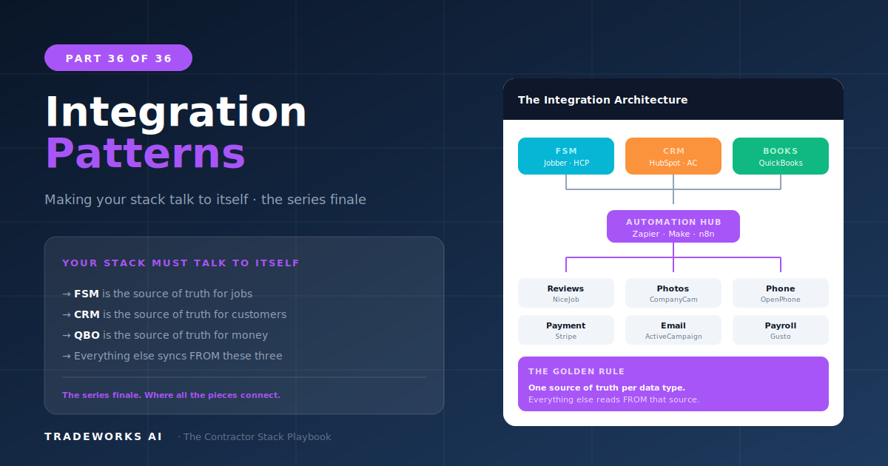This screenshot has height=466, width=888.
Task: Click the Integration headline word
Action: click(x=176, y=113)
